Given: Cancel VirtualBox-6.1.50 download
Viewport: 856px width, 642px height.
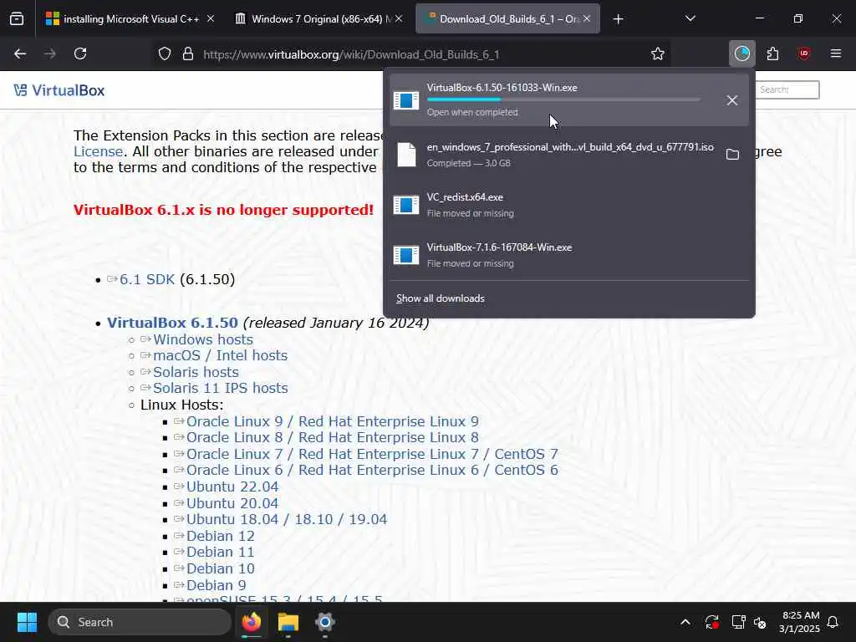Looking at the screenshot, I should 732,100.
